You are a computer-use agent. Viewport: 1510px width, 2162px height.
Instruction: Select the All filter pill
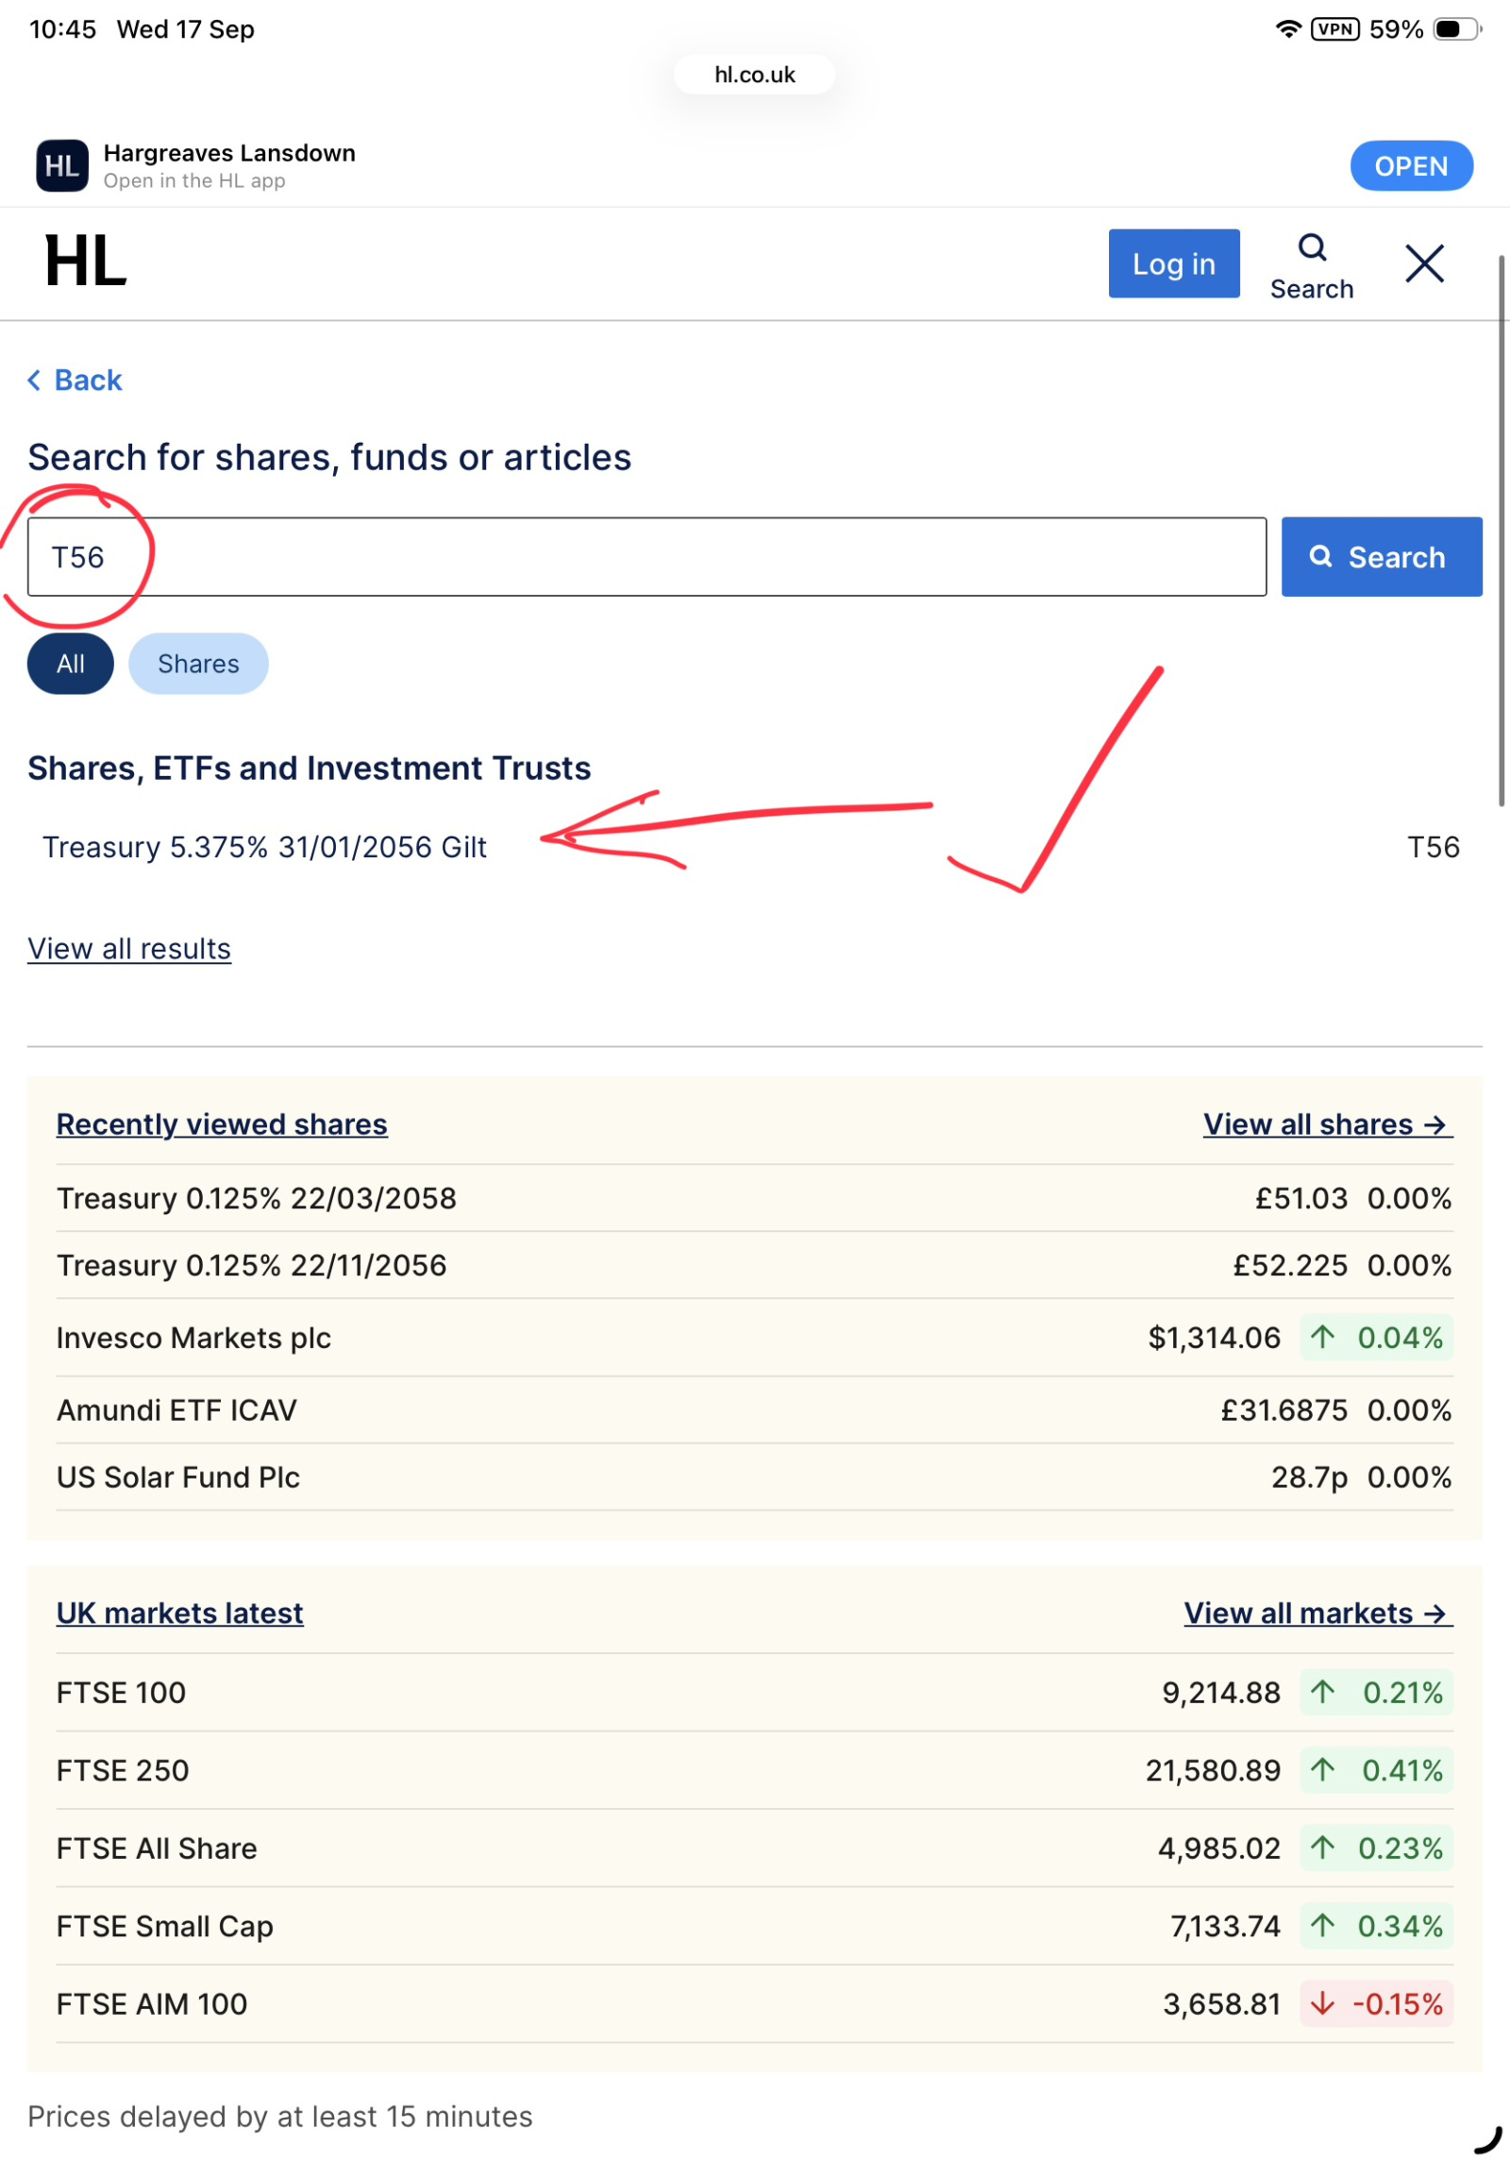71,663
